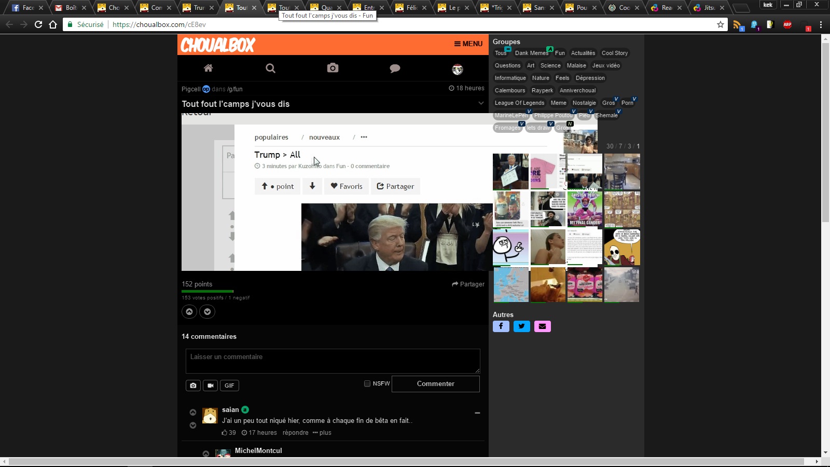Attach a photo to the comment
Image resolution: width=830 pixels, height=467 pixels.
tap(193, 386)
